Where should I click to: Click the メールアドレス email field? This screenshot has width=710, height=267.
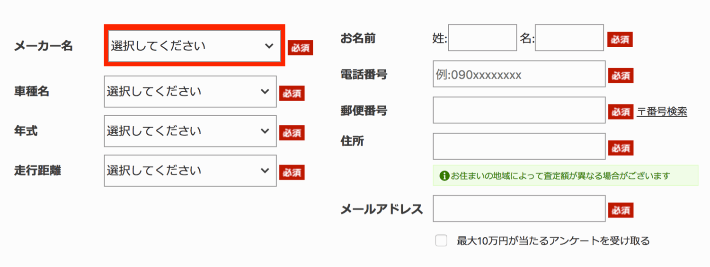coord(519,208)
